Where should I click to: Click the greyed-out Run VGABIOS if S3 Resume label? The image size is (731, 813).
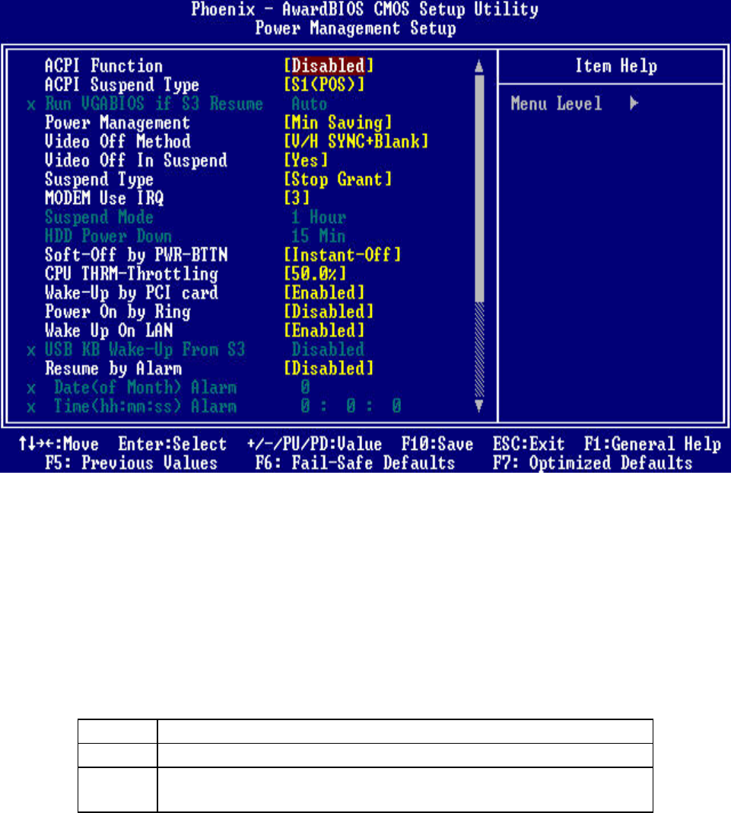pyautogui.click(x=154, y=104)
